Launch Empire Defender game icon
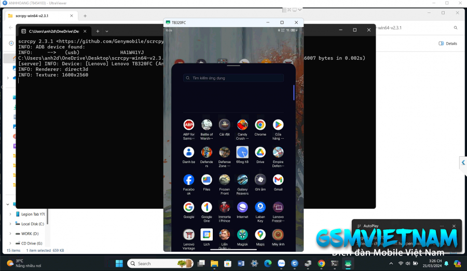 [x=278, y=152]
